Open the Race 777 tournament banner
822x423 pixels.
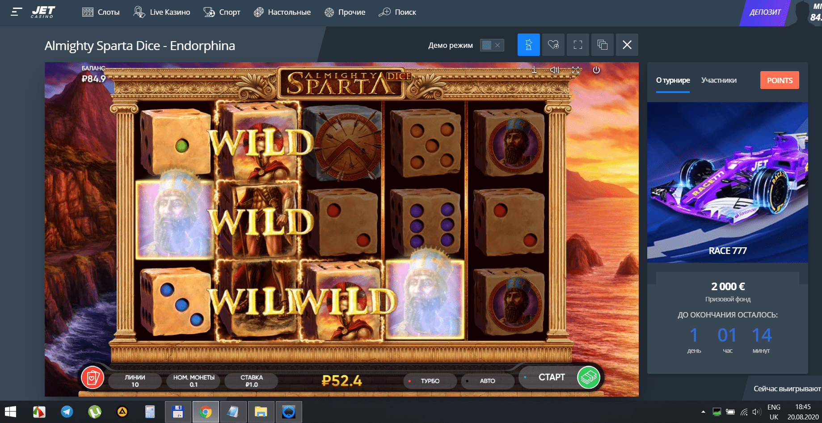[x=727, y=182]
